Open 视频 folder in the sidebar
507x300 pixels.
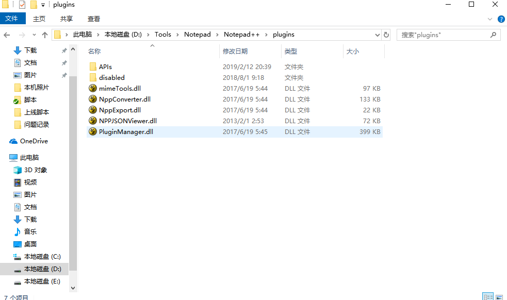pyautogui.click(x=25, y=182)
